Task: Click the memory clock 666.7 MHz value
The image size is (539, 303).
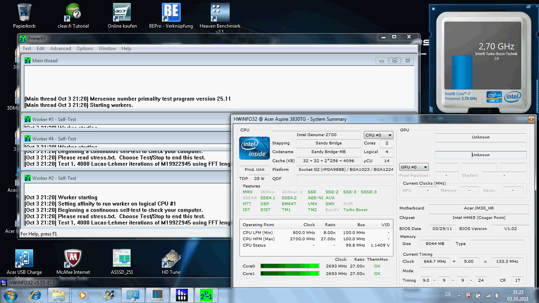Action: [436, 261]
